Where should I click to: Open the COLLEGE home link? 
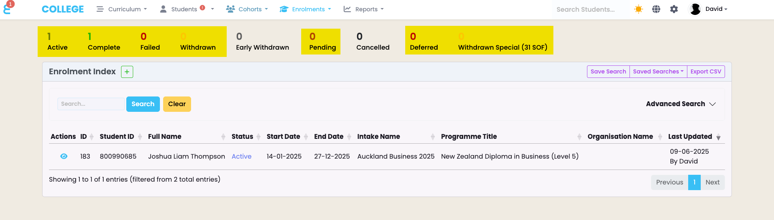(x=63, y=9)
